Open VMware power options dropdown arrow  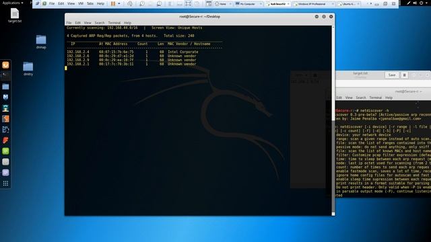coord(119,3)
